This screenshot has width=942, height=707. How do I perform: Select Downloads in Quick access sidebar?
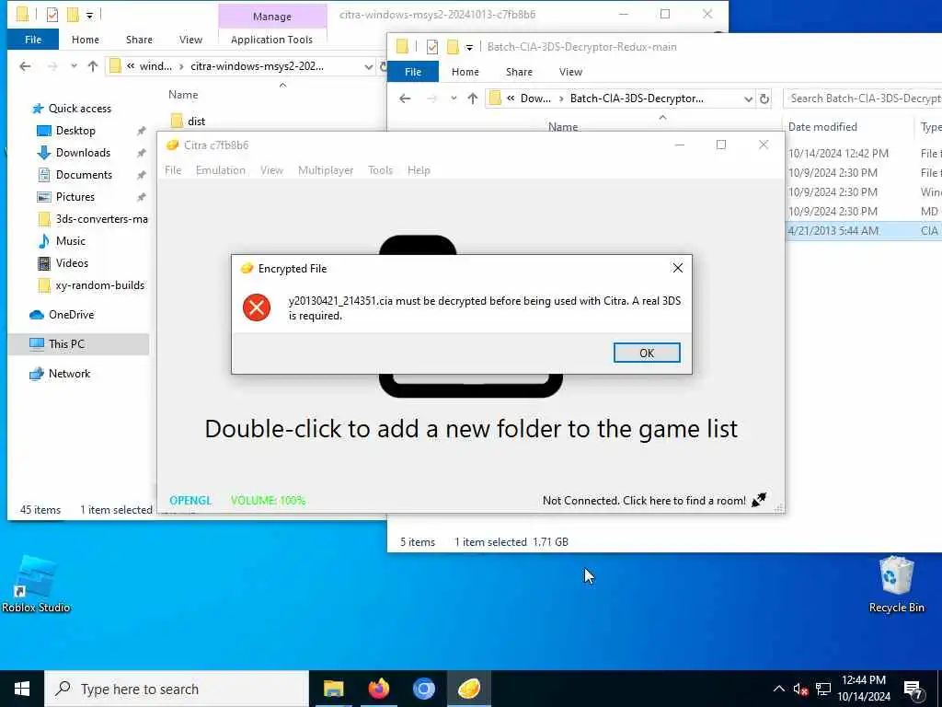[83, 153]
